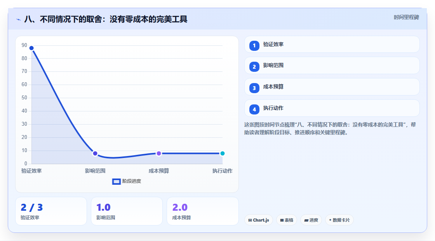Click the y-axis value 50

[24, 98]
